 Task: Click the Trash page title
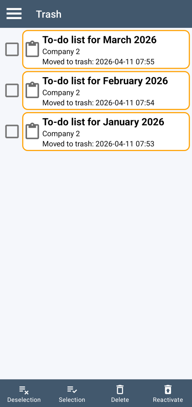[49, 14]
